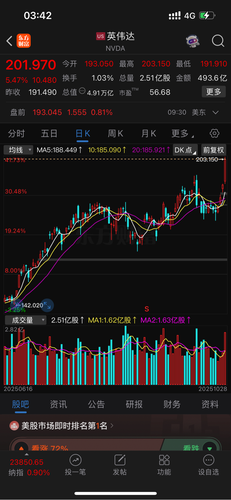Image resolution: width=231 pixels, height=500 pixels.
Task: Open the 功能 grid icon
Action: pyautogui.click(x=164, y=460)
